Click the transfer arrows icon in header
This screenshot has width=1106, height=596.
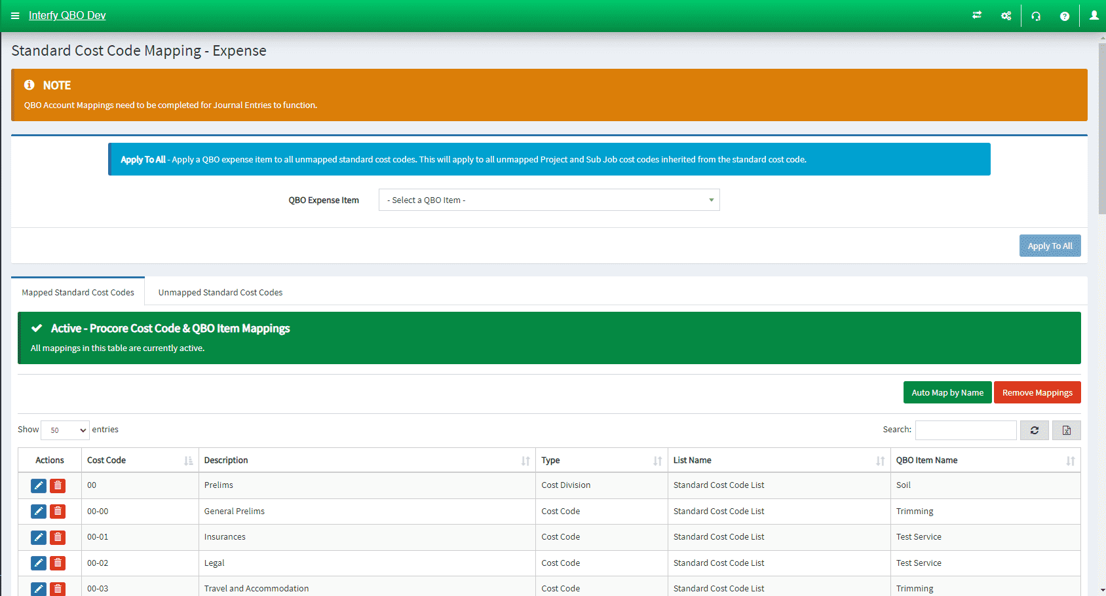[x=976, y=16]
